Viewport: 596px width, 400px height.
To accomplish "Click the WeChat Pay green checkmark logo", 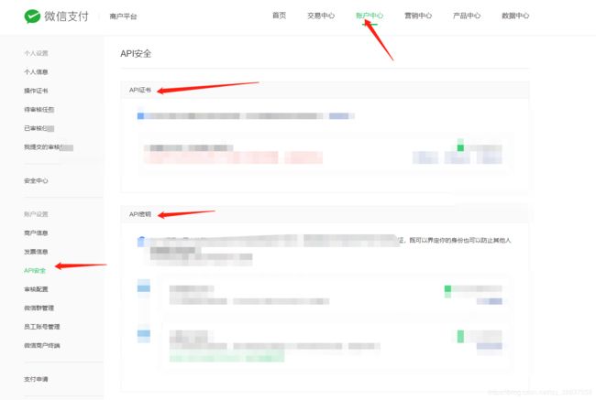I will pos(32,16).
